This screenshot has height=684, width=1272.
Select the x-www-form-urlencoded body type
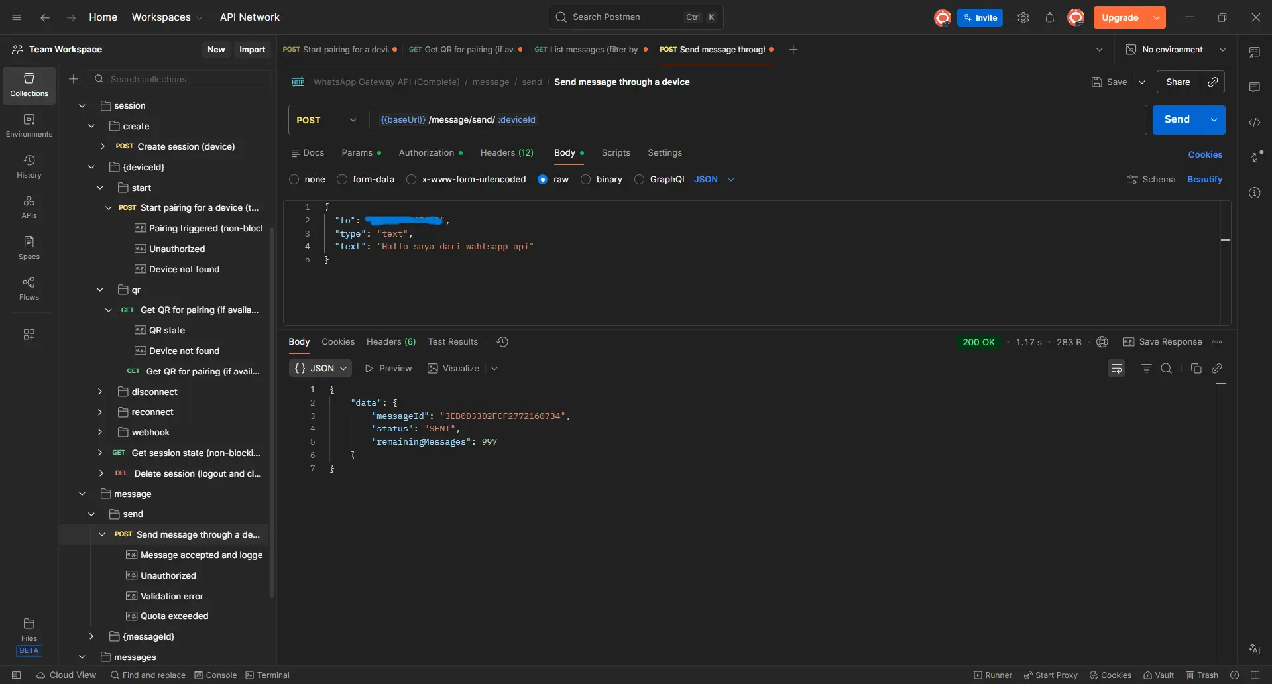(412, 180)
